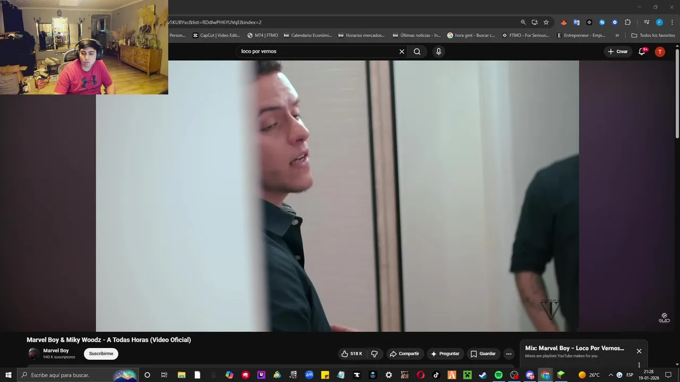Click the install app icon in address bar
680x382 pixels.
534,22
